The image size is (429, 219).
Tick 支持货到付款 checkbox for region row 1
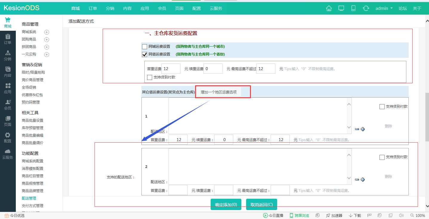click(x=382, y=107)
